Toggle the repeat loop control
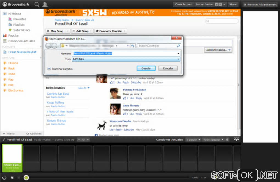Screen dimensions: 280x182 coord(4,178)
